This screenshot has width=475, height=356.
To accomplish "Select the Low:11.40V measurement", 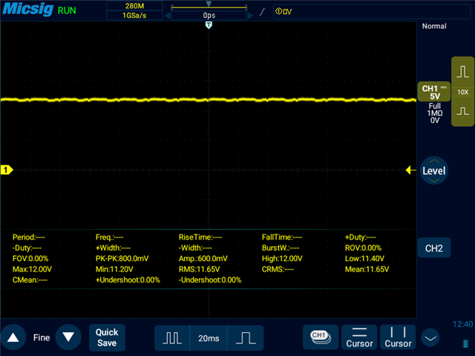I will [364, 259].
